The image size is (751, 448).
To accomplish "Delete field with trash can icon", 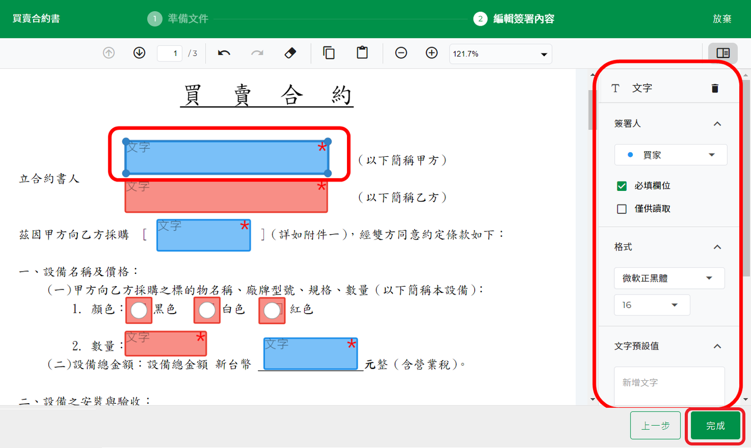I will coord(715,88).
